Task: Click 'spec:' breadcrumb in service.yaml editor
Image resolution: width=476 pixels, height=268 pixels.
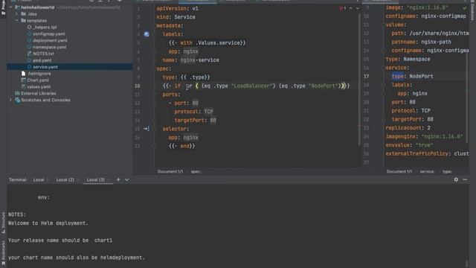Action: pos(196,172)
